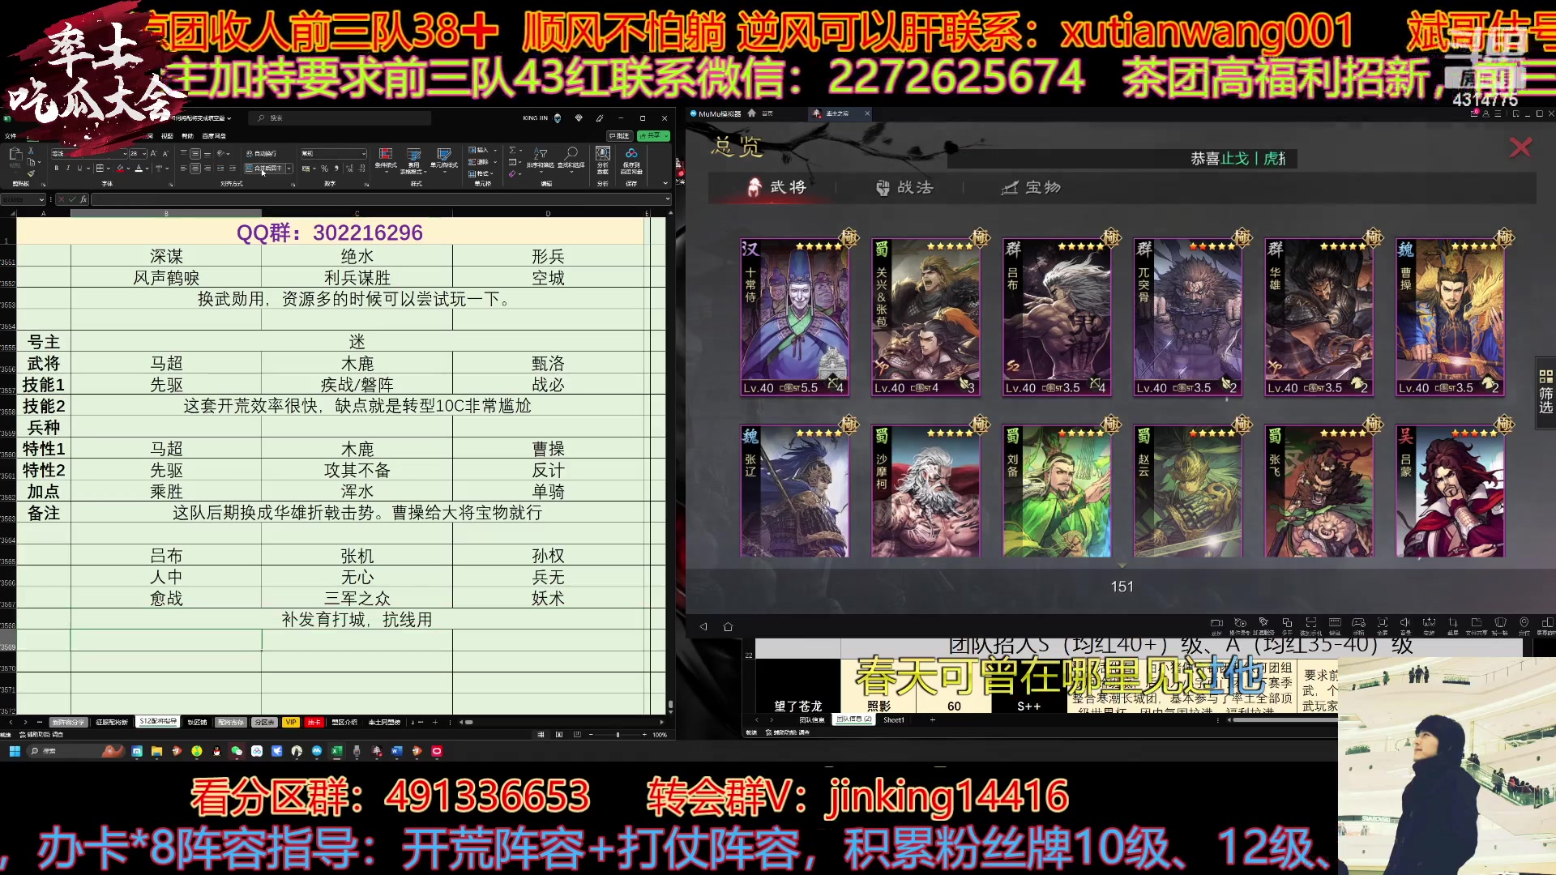Click the 批注 (Comments) button
The height and width of the screenshot is (875, 1556).
(x=620, y=136)
